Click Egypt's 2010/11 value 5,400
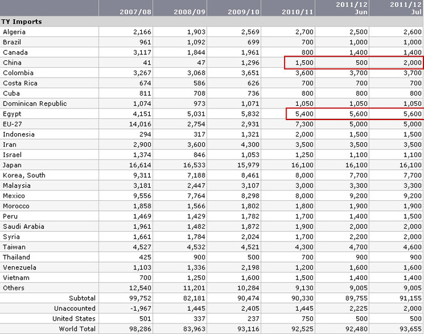424x334 pixels. [304, 114]
